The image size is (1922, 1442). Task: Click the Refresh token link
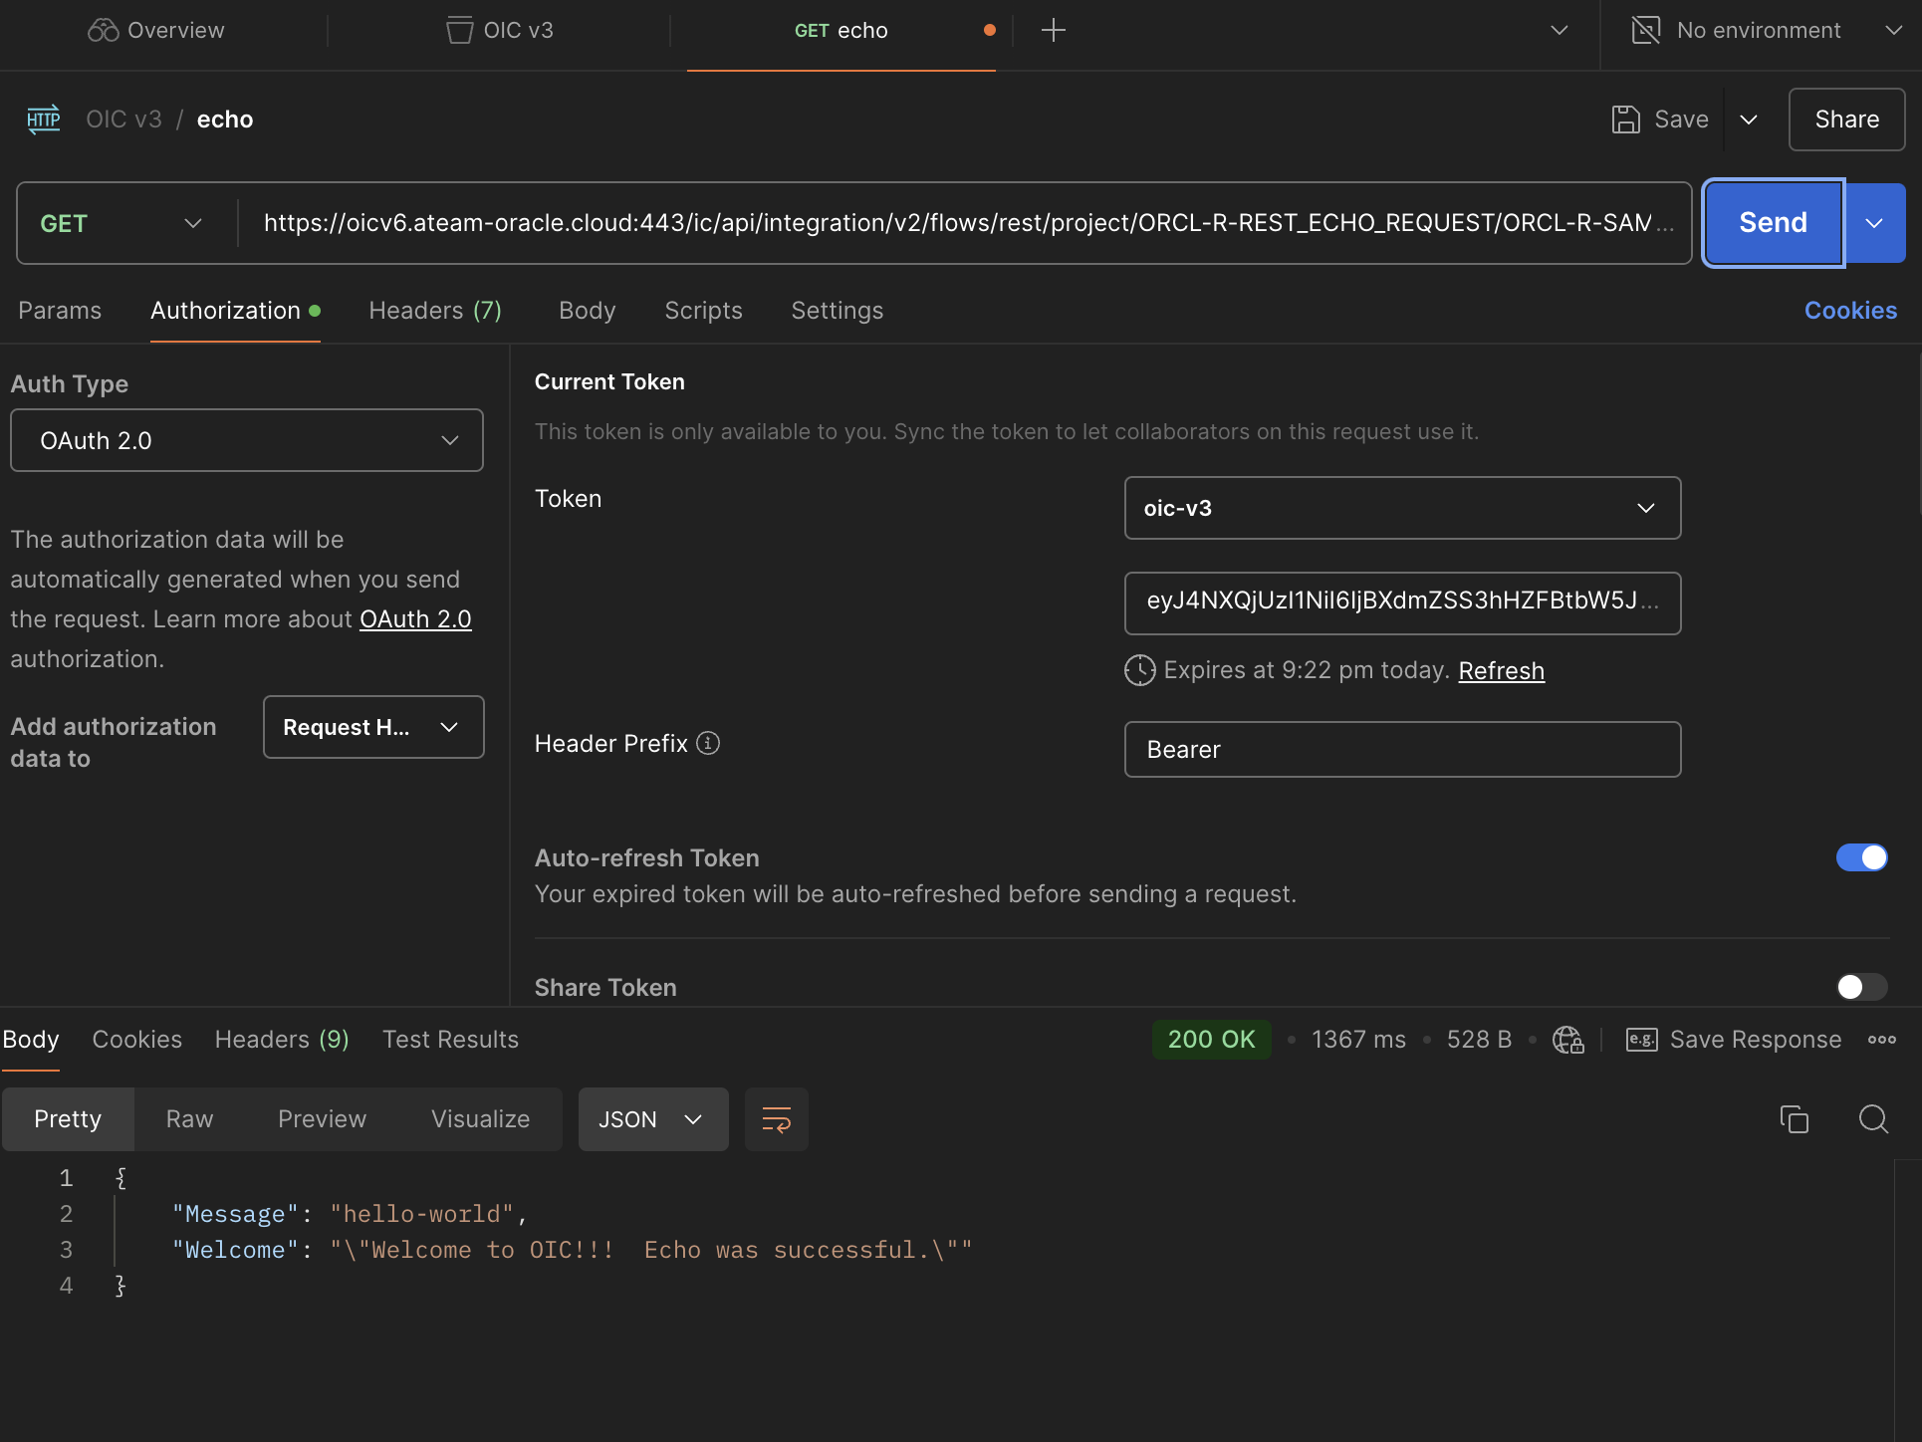[x=1501, y=670]
